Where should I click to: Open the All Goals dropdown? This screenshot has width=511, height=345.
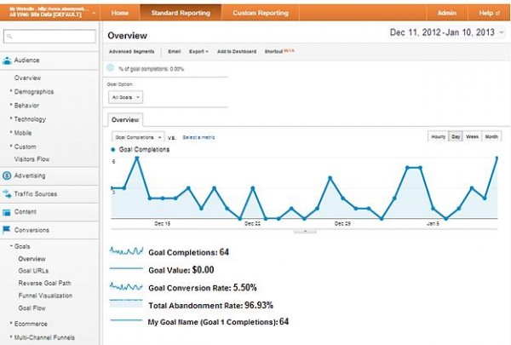(127, 98)
